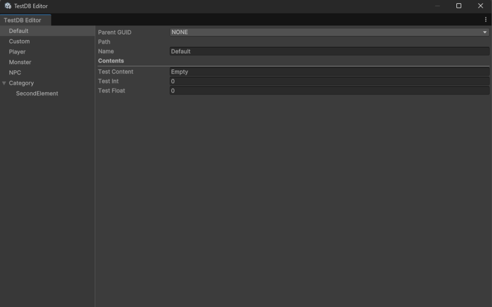Open the Parent GUID dropdown
Viewport: 492px width, 307px height.
[329, 32]
